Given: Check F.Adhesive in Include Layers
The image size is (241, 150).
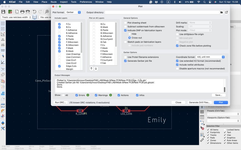Looking at the screenshot, I should tap(59, 30).
